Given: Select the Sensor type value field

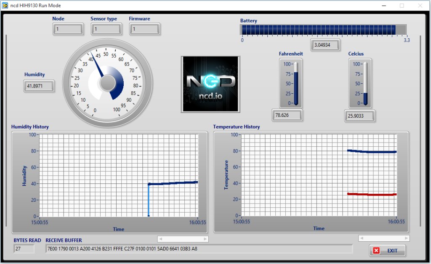Looking at the screenshot, I should point(106,29).
